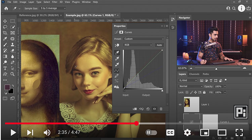This screenshot has height=140, width=252.
Task: Open the Sample Size dropdown
Action: [x=53, y=8]
